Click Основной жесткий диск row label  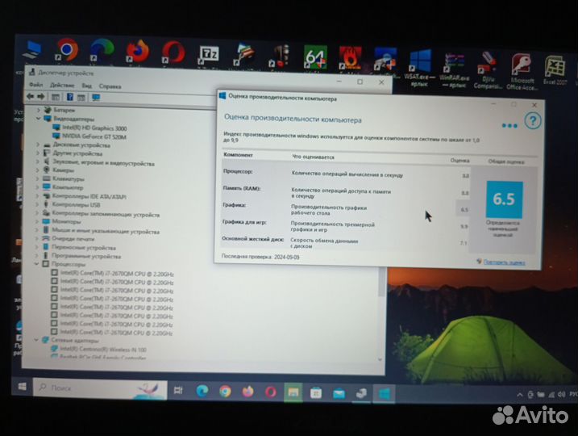252,239
